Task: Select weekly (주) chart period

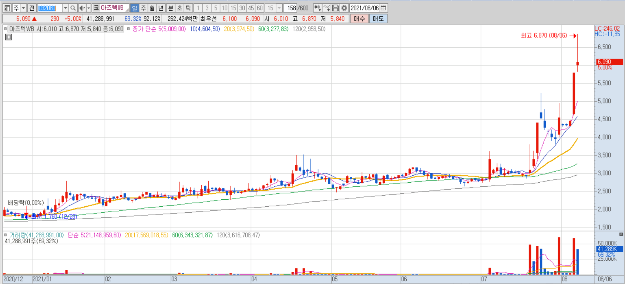Action: coord(143,8)
